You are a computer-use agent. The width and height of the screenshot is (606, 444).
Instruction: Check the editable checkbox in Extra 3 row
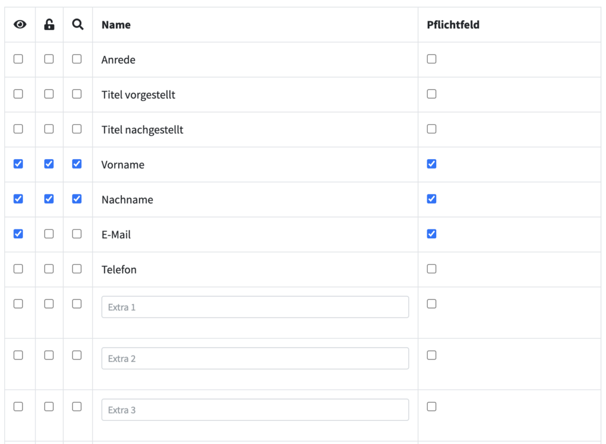coord(49,407)
